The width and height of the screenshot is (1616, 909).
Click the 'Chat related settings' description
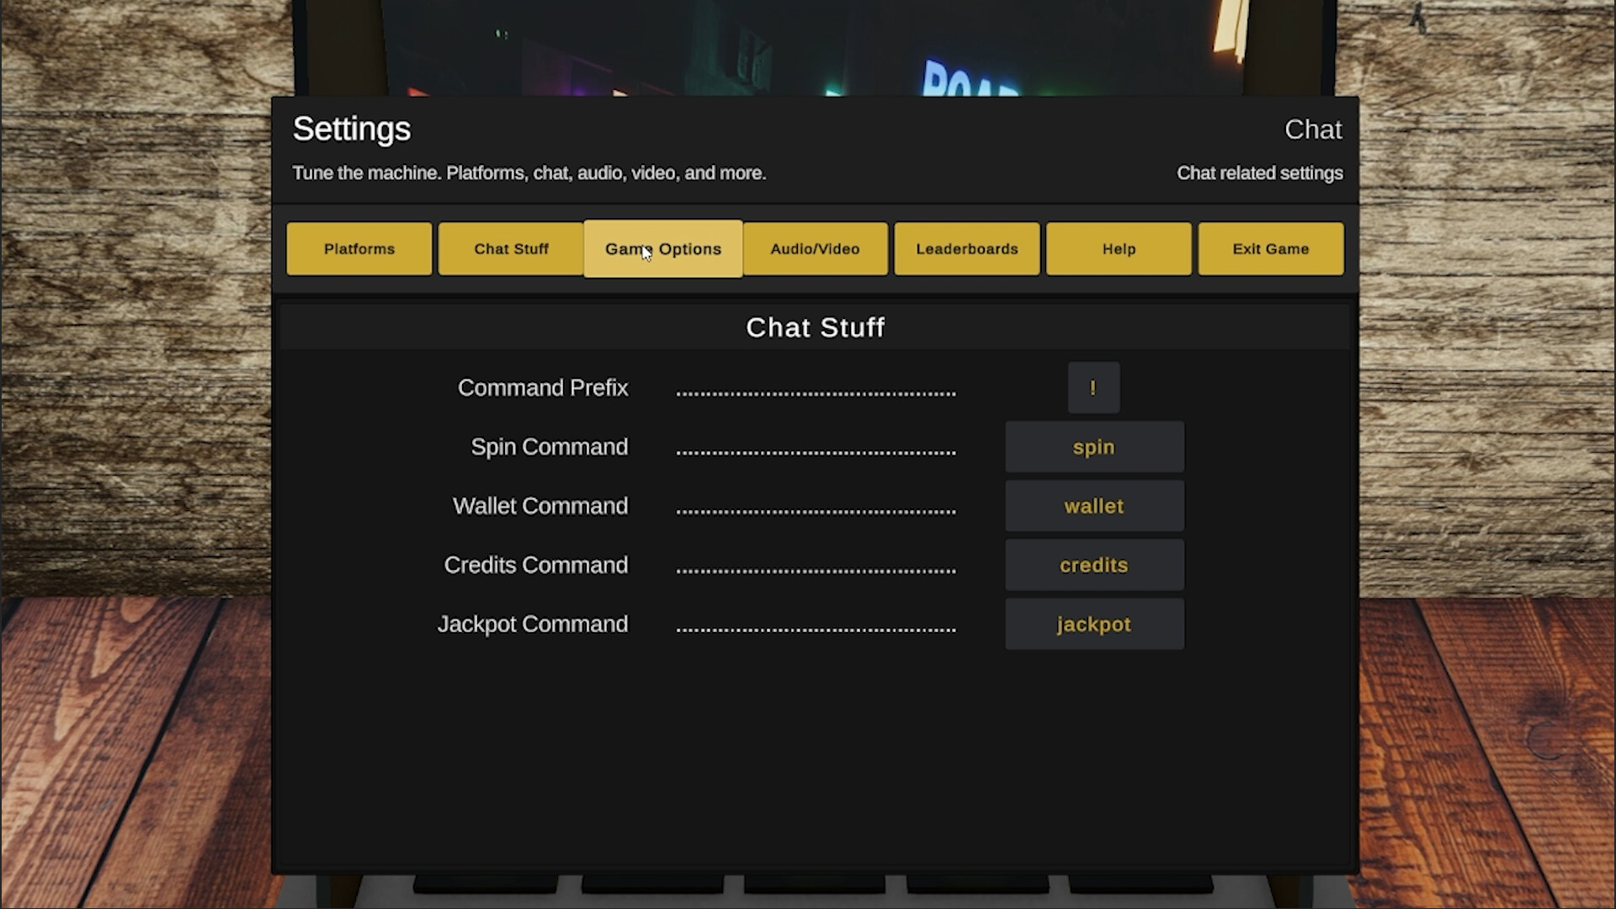click(x=1259, y=173)
